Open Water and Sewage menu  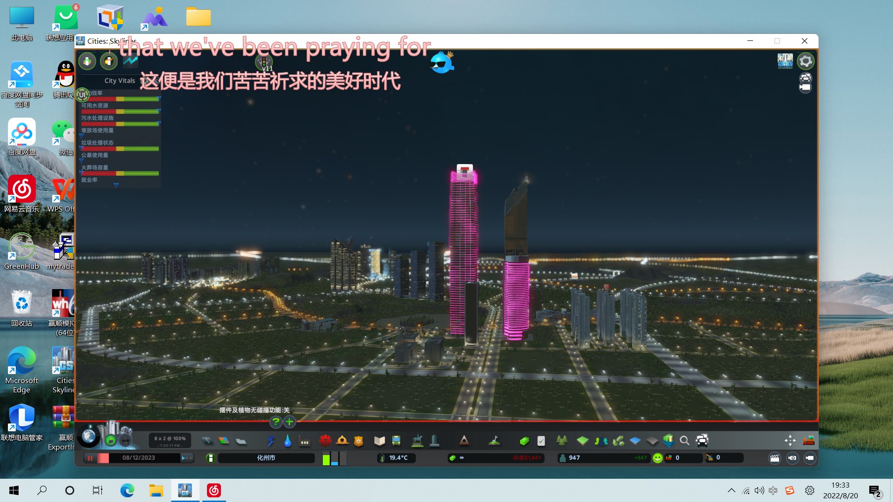click(287, 441)
